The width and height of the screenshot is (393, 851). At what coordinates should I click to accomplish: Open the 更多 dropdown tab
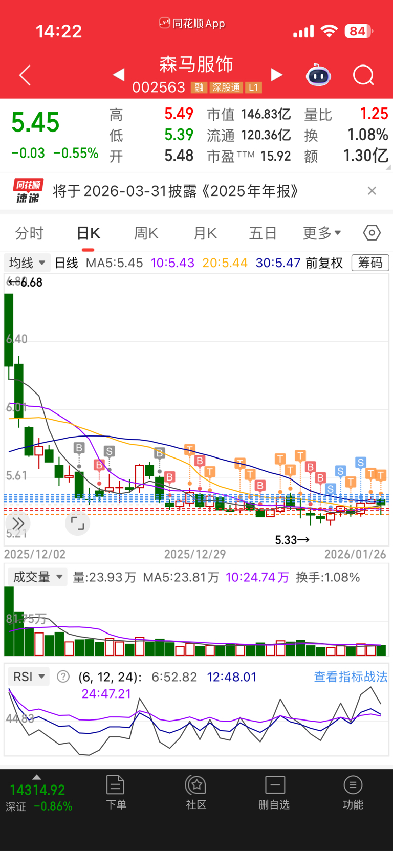[322, 233]
